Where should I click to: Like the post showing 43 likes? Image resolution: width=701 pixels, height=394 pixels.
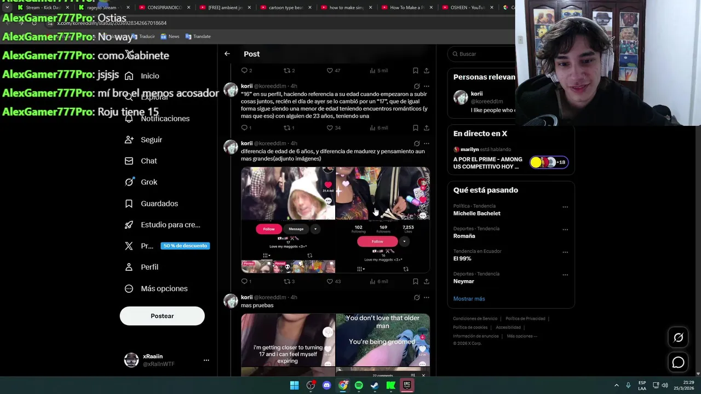coord(330,281)
